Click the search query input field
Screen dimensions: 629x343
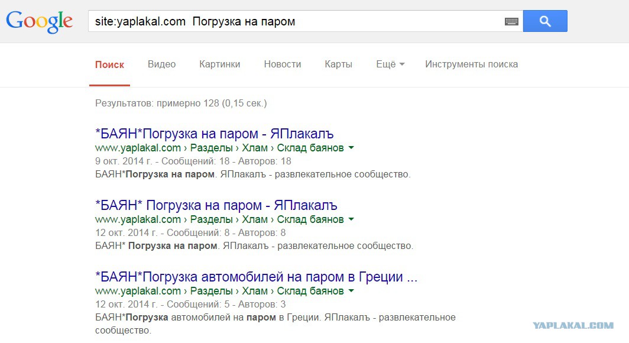297,21
